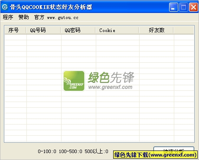
Task: Click the green GREENXF.COM logo
Action: [74, 81]
